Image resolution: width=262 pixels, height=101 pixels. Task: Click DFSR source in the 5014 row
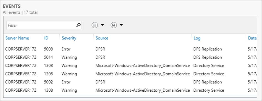(x=100, y=57)
